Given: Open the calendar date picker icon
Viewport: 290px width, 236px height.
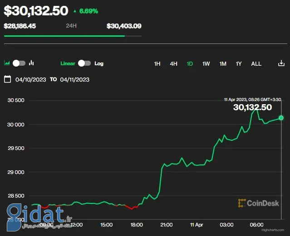Looking at the screenshot, I should (x=7, y=79).
